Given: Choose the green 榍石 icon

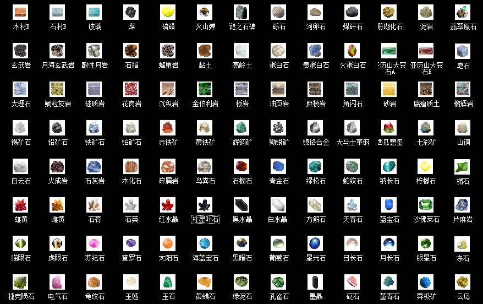Looking at the screenshot, I should coord(462,167).
